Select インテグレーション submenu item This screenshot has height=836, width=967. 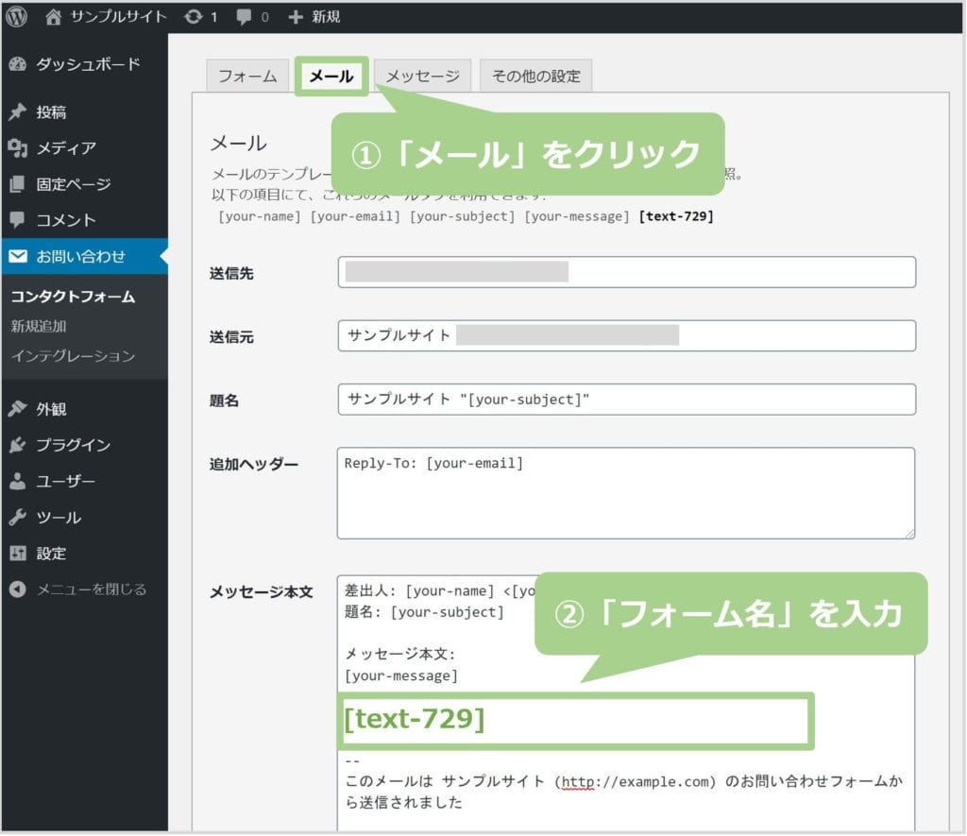click(73, 356)
